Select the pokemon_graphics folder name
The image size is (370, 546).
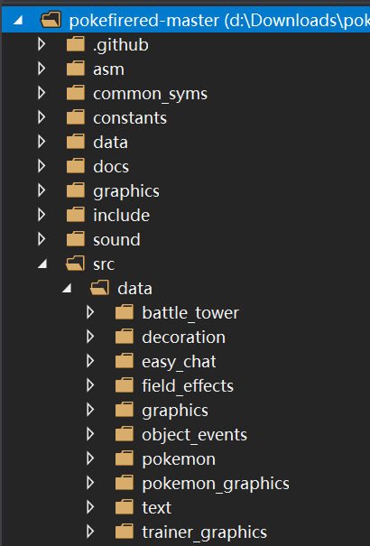point(216,484)
